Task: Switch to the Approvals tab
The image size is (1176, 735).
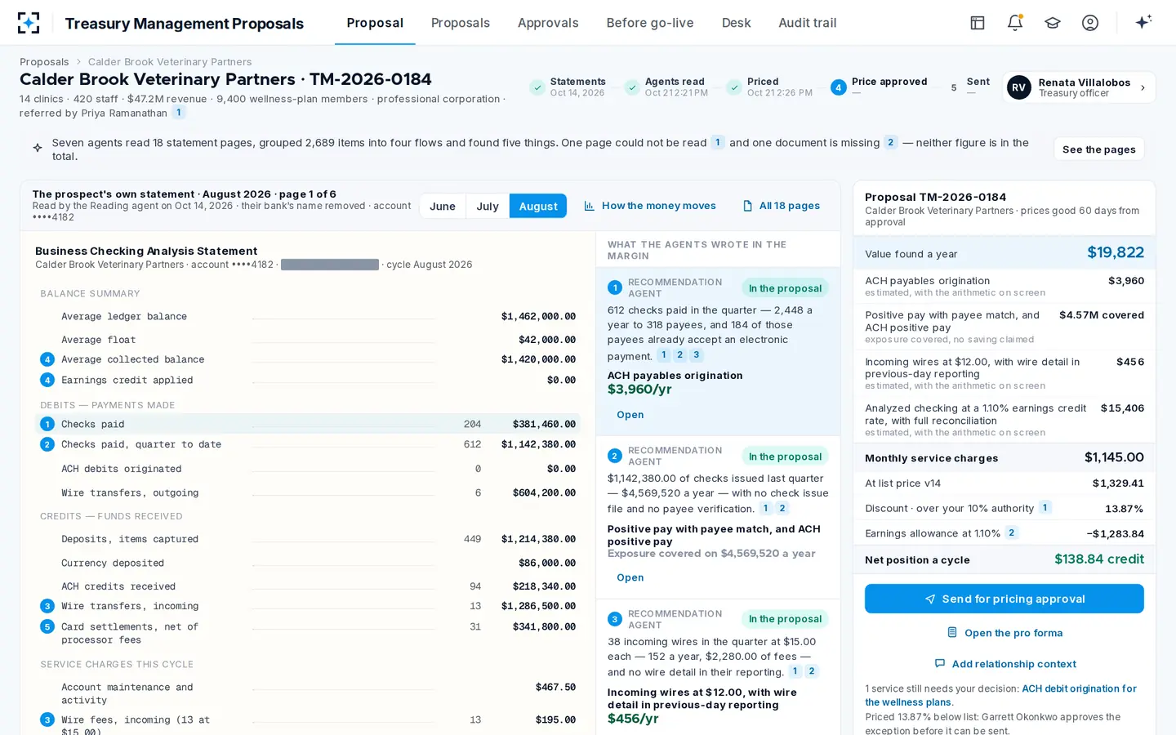Action: point(548,23)
